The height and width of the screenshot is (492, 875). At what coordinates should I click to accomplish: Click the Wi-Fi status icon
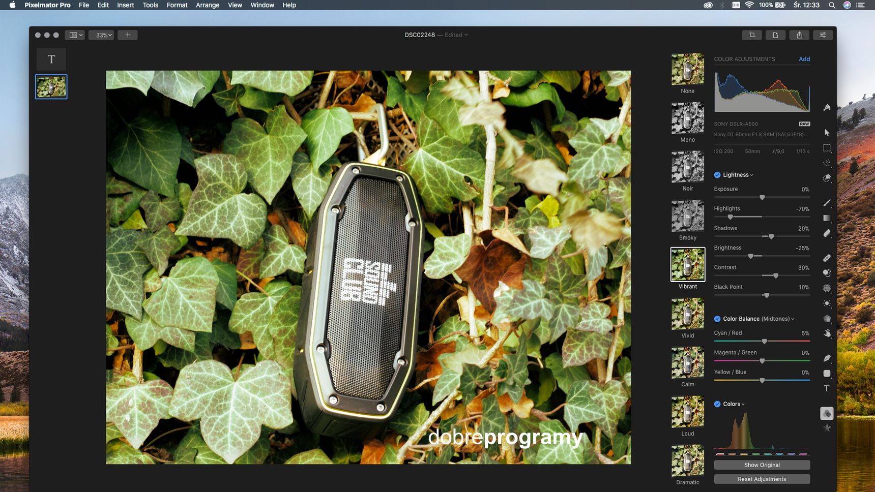click(x=749, y=5)
